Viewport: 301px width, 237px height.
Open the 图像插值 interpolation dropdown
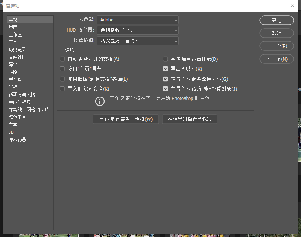click(x=138, y=41)
